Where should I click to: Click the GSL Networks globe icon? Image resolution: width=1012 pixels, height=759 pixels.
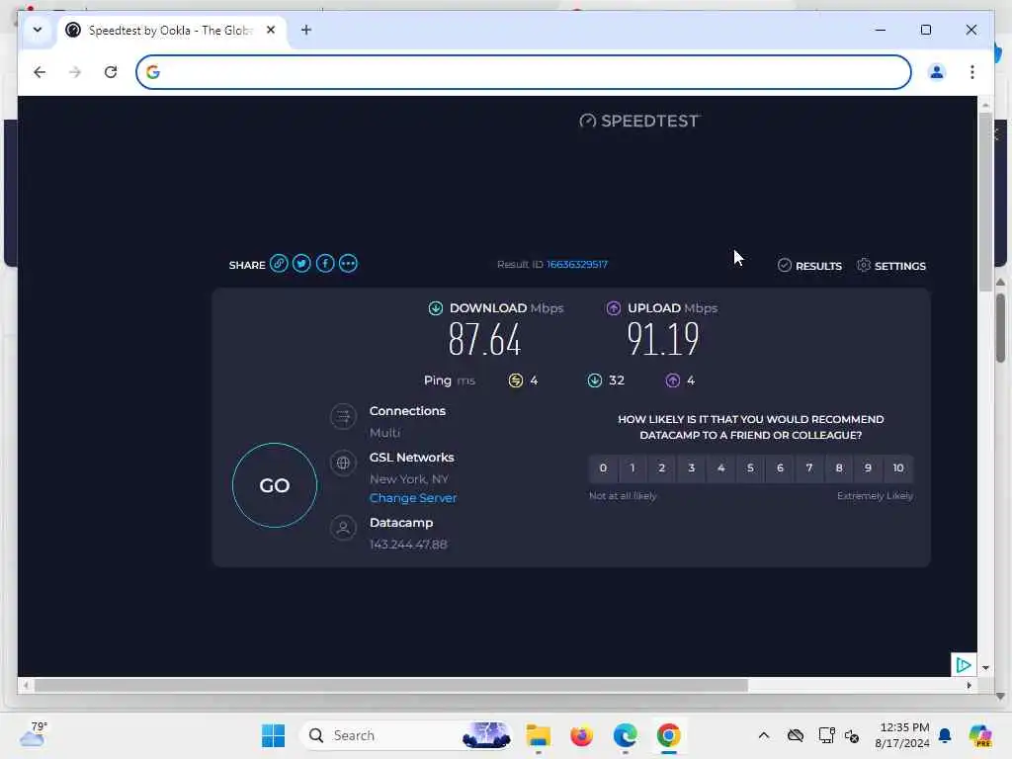coord(343,463)
